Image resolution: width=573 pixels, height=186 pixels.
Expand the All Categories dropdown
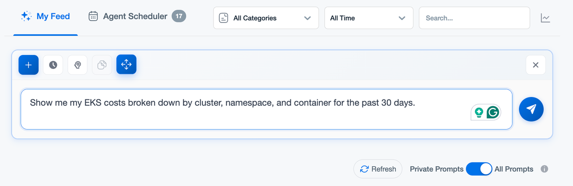266,18
